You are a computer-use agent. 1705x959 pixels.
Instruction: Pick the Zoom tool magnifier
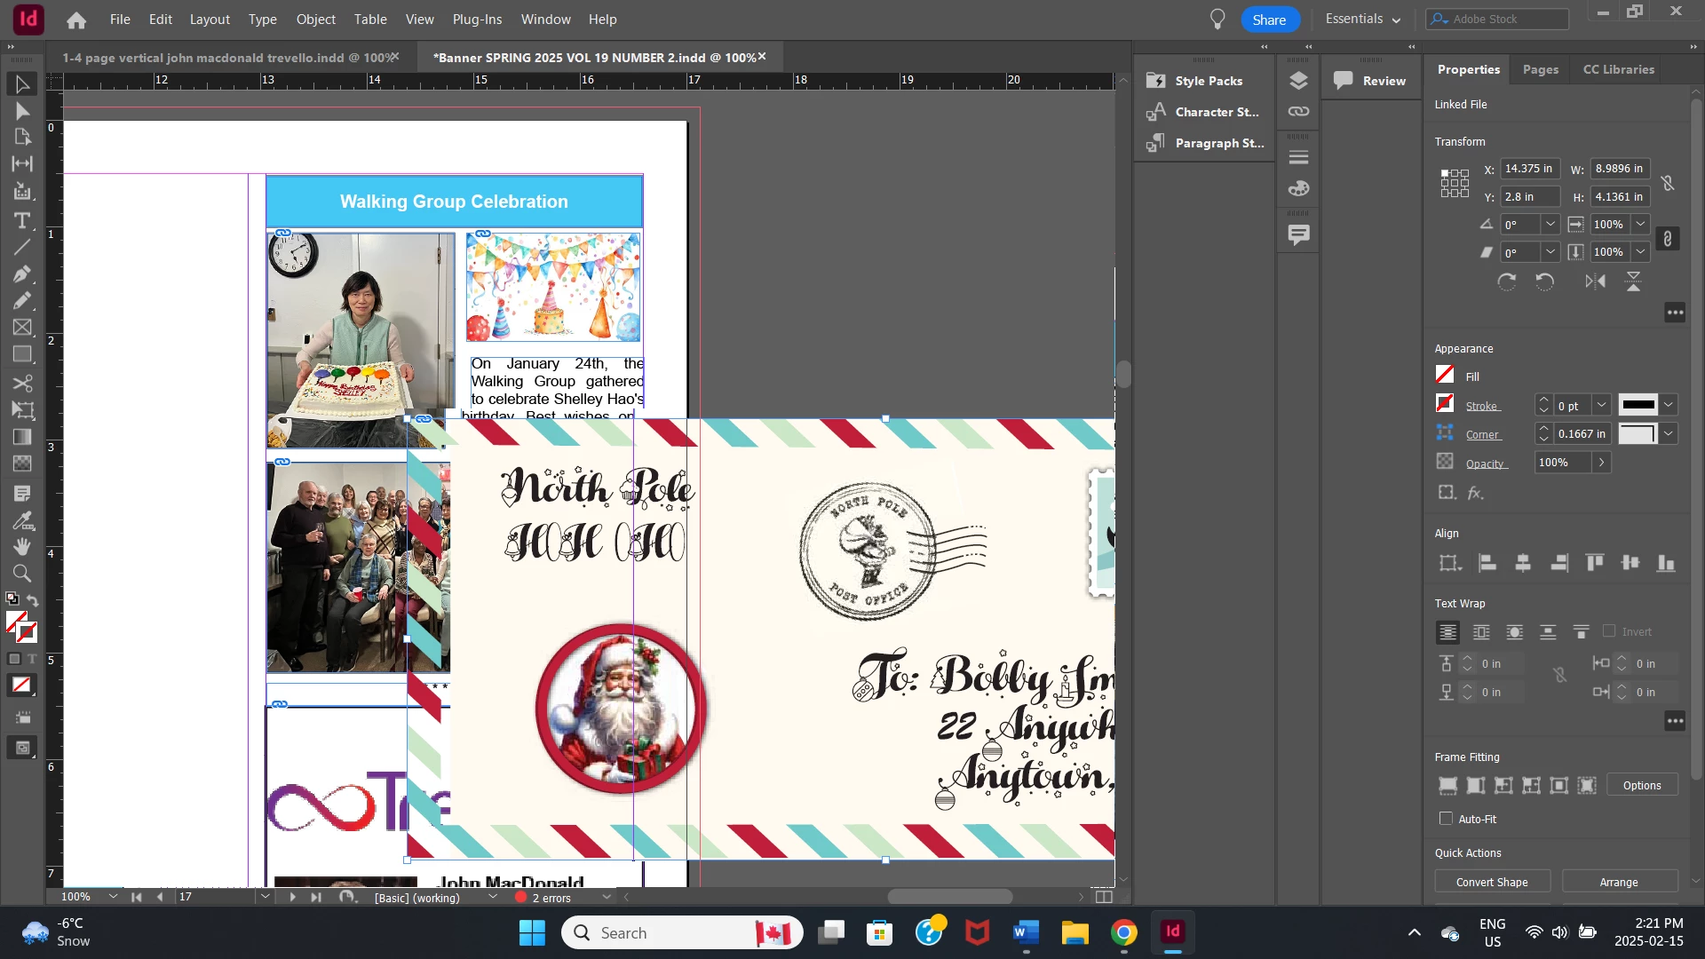(22, 574)
